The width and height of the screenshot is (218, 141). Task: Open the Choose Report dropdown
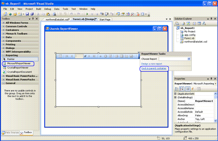[189, 59]
